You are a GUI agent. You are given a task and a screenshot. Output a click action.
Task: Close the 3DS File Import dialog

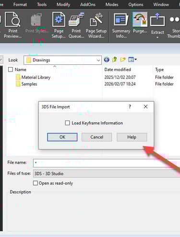click(x=145, y=107)
